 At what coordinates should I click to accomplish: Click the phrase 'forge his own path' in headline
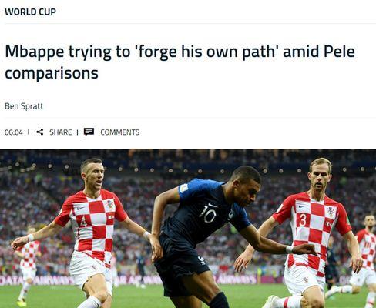click(x=207, y=52)
